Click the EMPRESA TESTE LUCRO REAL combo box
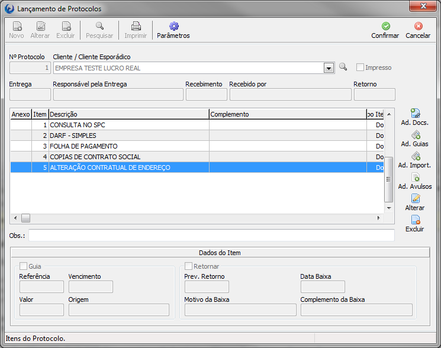Screen dimensions: 441x348 pyautogui.click(x=194, y=68)
